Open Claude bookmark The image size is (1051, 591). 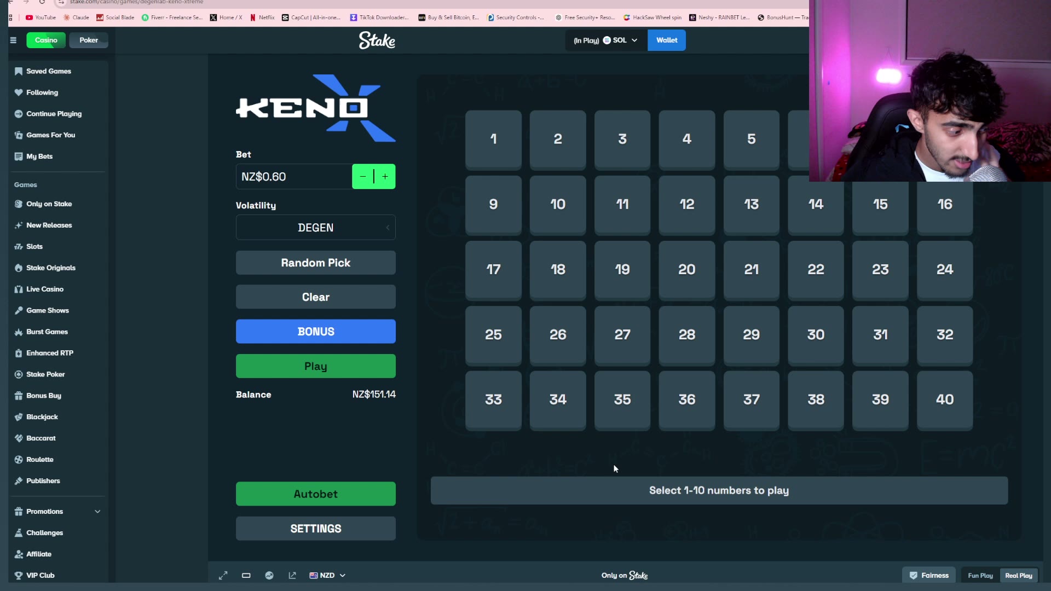coord(76,18)
